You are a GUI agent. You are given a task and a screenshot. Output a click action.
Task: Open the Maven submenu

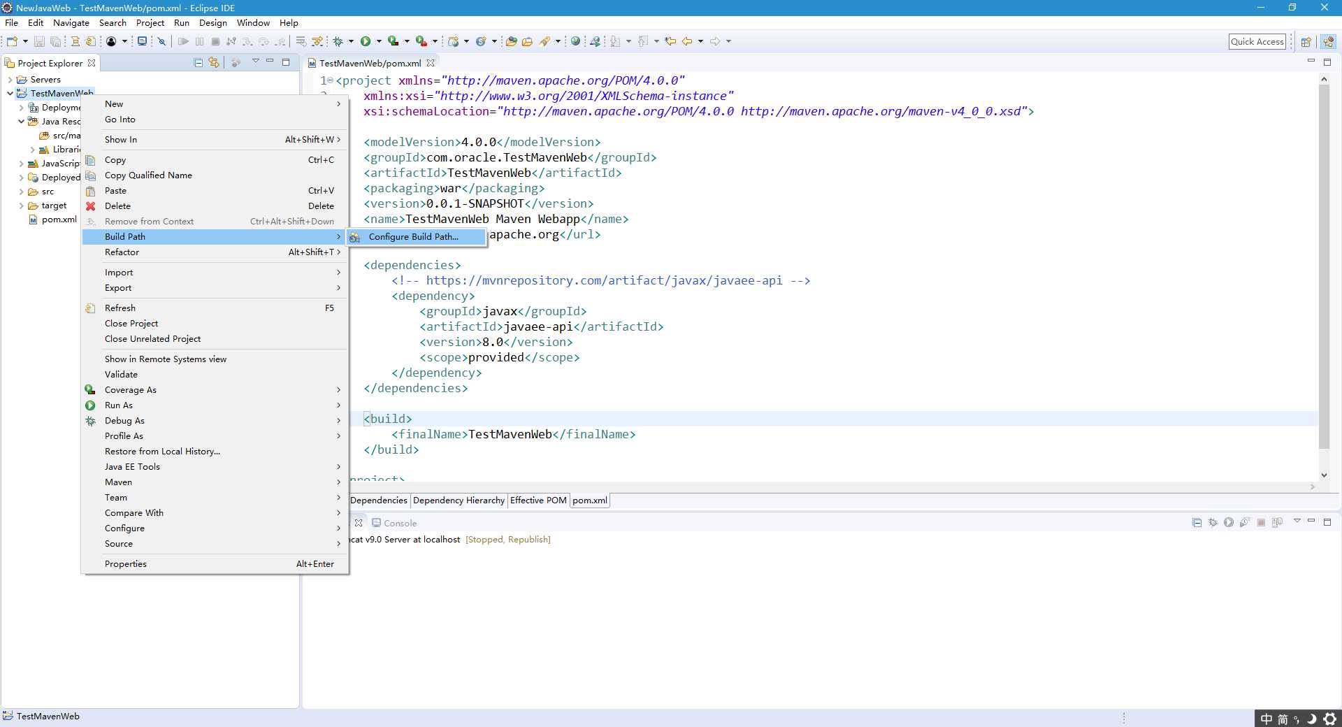pyautogui.click(x=215, y=482)
